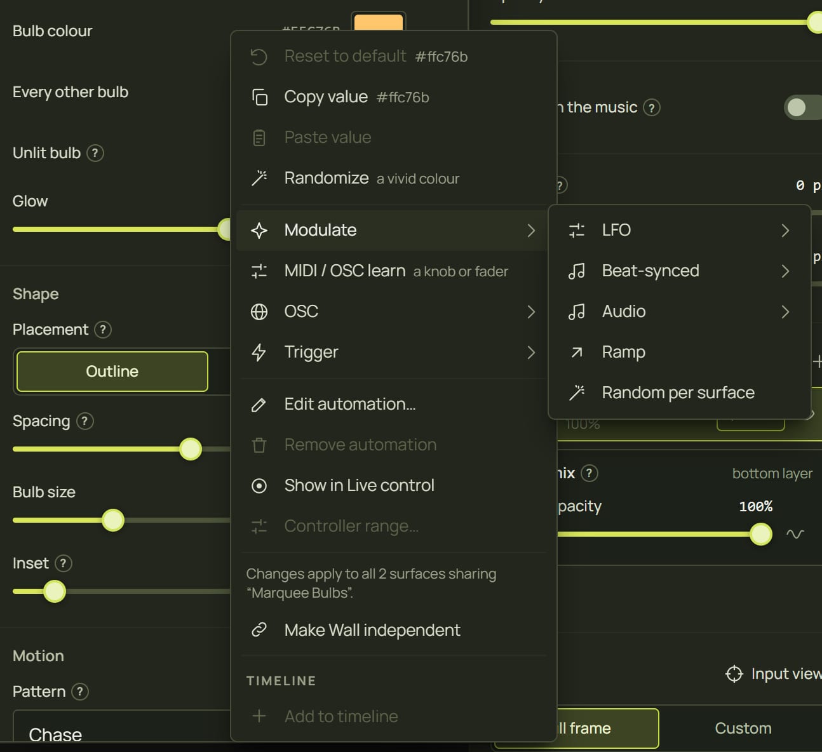Click the Bulb size slider handle
Image resolution: width=822 pixels, height=752 pixels.
pos(113,520)
